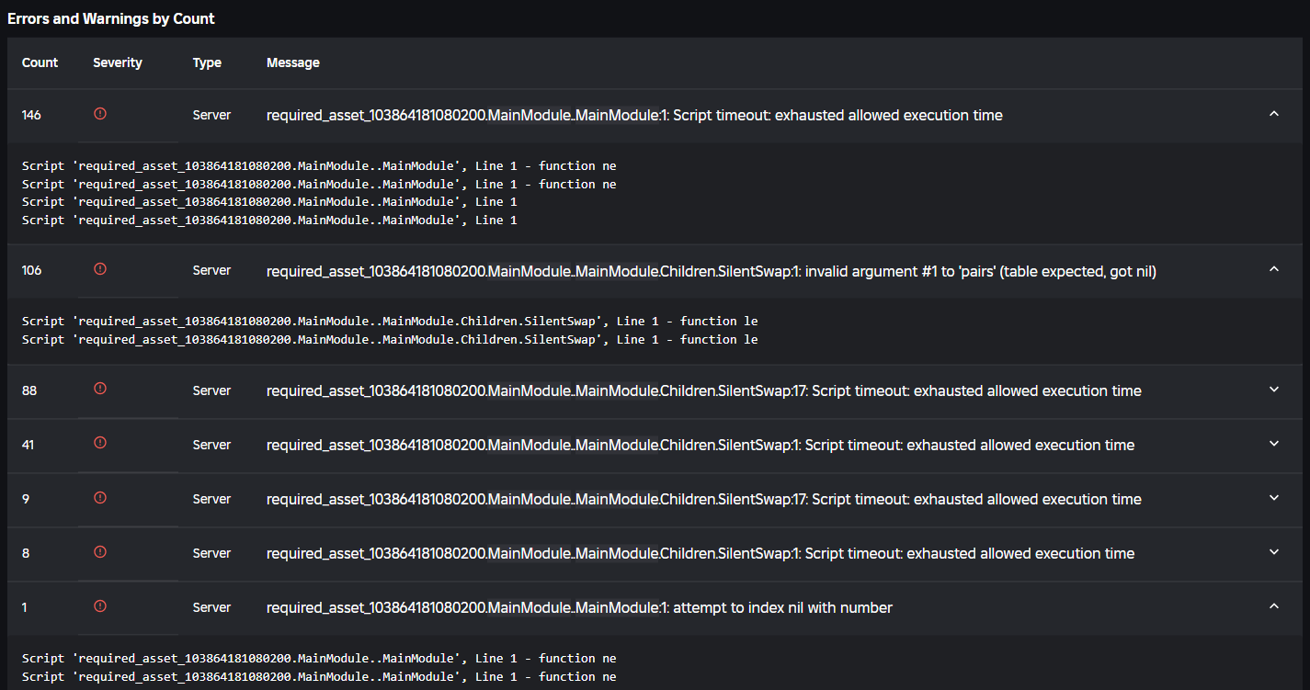Click the severity icon beside count 106

tap(99, 270)
